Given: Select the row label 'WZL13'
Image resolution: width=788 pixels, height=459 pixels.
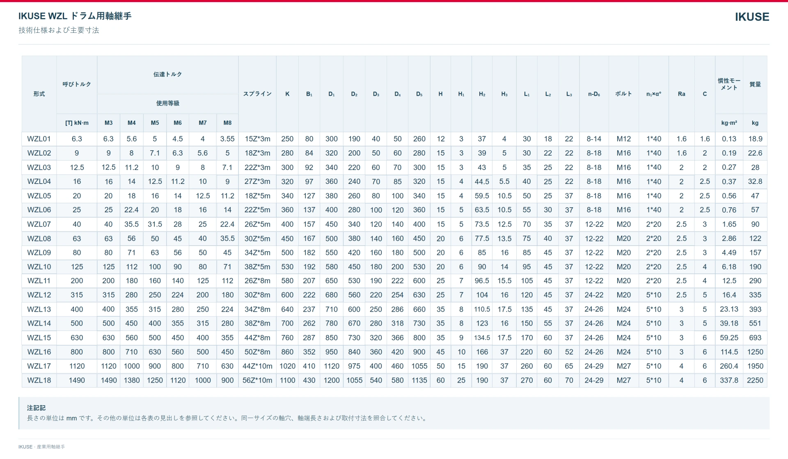Looking at the screenshot, I should click(x=39, y=309).
